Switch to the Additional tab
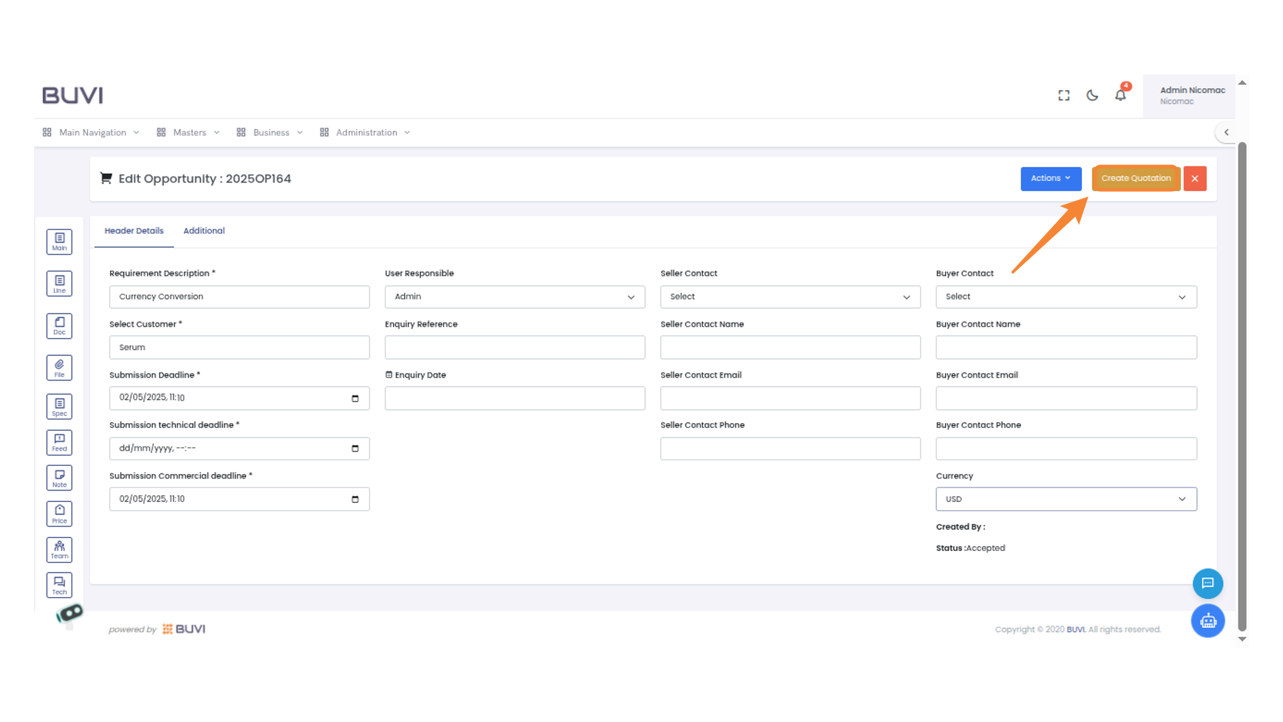 [x=204, y=231]
